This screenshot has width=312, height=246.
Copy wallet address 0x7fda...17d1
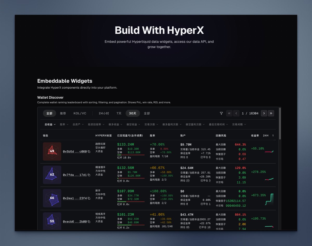point(89,175)
